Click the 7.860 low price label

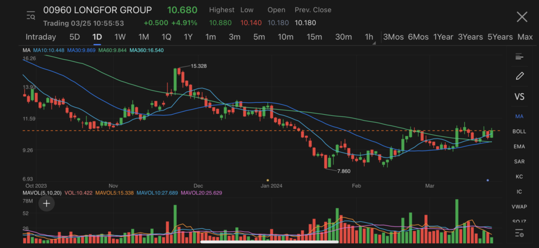pos(344,171)
